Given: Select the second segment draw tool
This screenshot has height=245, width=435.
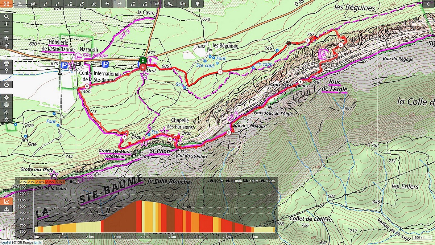Looking at the screenshot, I should 58,4.
